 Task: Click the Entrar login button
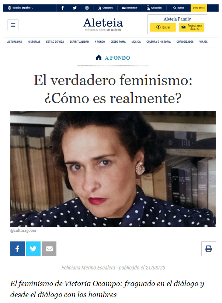click(x=163, y=27)
